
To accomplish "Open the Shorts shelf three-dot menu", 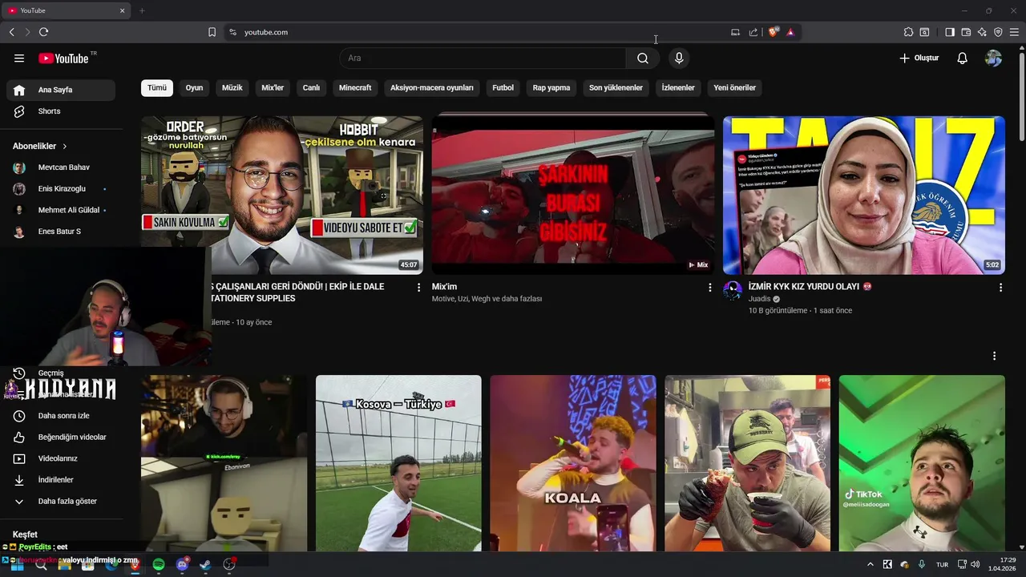I will click(x=995, y=356).
